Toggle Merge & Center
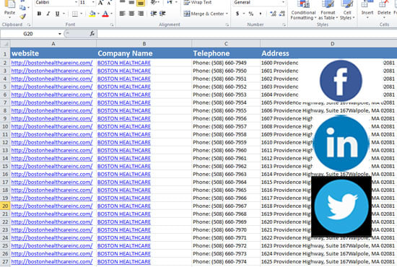This screenshot has height=267, width=397. point(204,14)
